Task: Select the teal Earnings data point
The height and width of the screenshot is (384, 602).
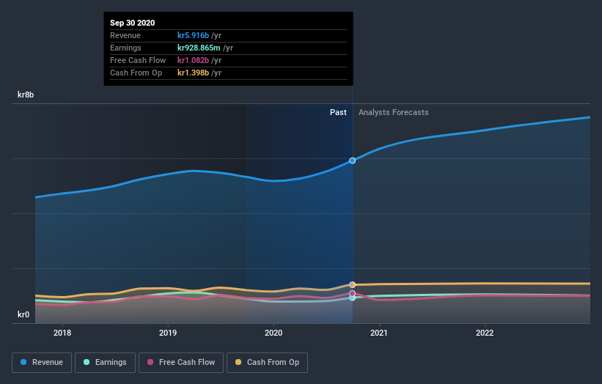Action: pyautogui.click(x=352, y=298)
